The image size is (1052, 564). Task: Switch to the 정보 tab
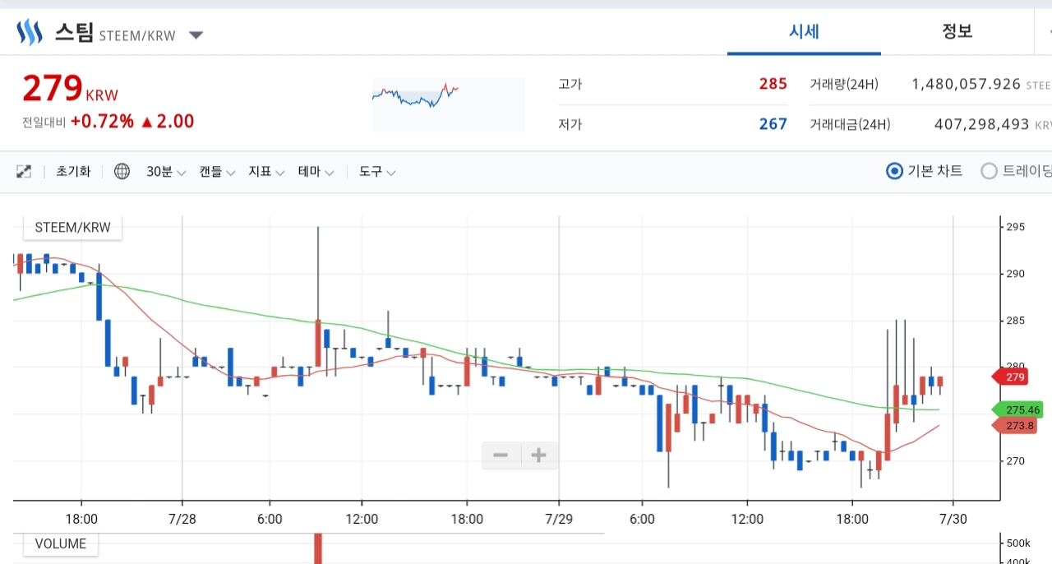pyautogui.click(x=957, y=32)
